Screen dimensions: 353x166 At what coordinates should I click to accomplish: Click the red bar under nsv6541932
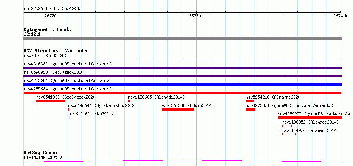[x=51, y=101]
